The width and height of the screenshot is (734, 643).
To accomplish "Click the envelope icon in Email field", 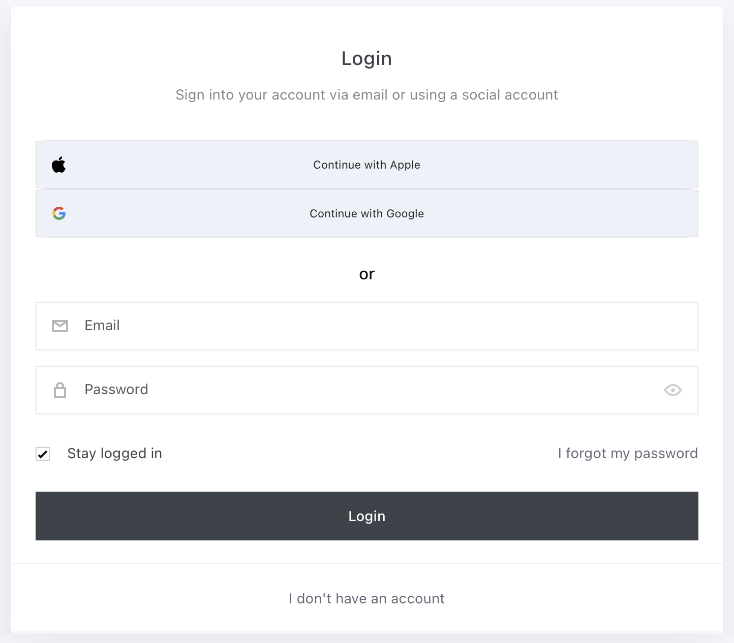I will [60, 326].
